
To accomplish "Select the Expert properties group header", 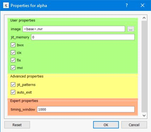I will pyautogui.click(x=24, y=101).
